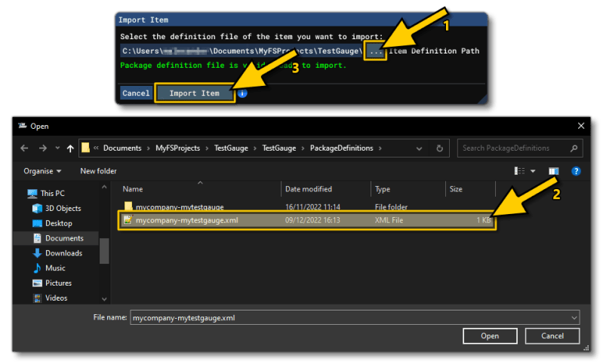603x364 pixels.
Task: Select the mycompany-mytestgauge.xml file
Action: coord(307,220)
